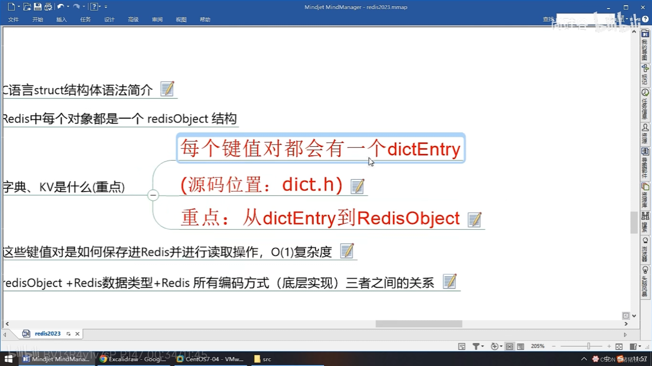Click the print preview icon
The height and width of the screenshot is (366, 652).
coord(48,6)
